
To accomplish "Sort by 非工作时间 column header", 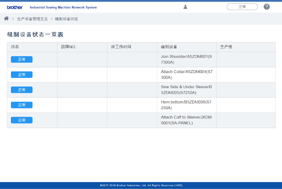I will [x=121, y=47].
